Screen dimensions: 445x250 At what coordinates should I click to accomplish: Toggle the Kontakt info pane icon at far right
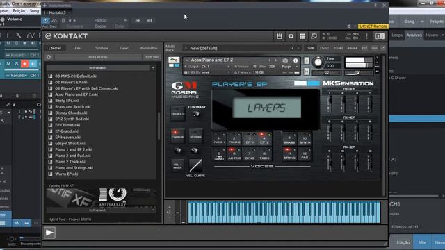380,36
